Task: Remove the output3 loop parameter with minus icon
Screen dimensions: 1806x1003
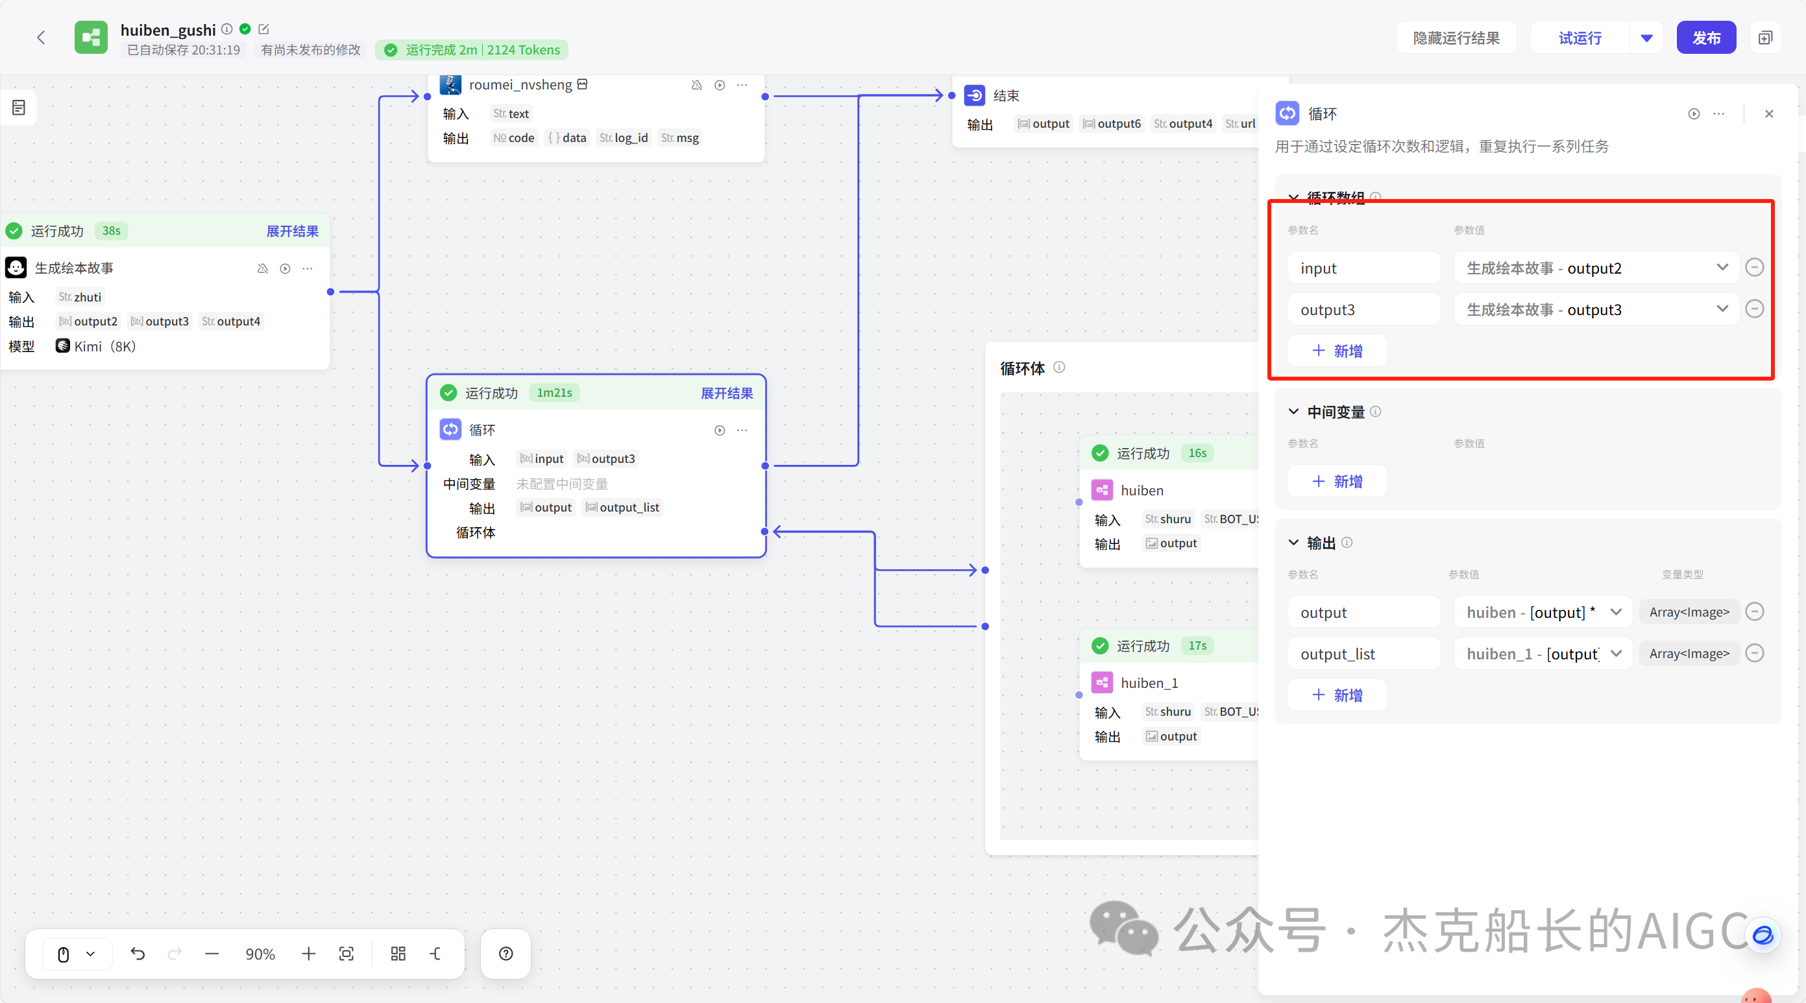Action: click(x=1755, y=309)
